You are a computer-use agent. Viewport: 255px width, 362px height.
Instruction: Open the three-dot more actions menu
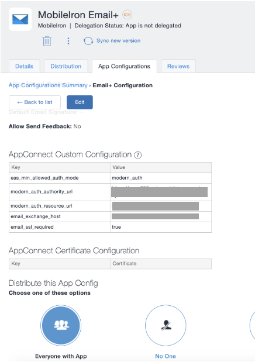point(68,41)
